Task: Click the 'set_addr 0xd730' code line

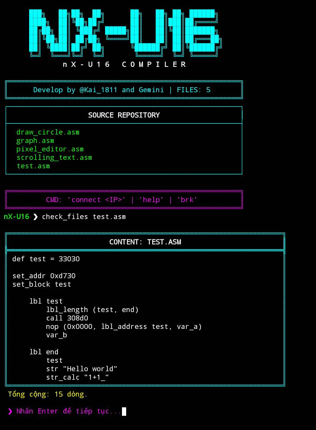Action: click(x=44, y=276)
